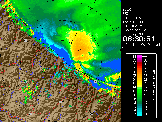Click the '40' range label due south of radar

61,102
